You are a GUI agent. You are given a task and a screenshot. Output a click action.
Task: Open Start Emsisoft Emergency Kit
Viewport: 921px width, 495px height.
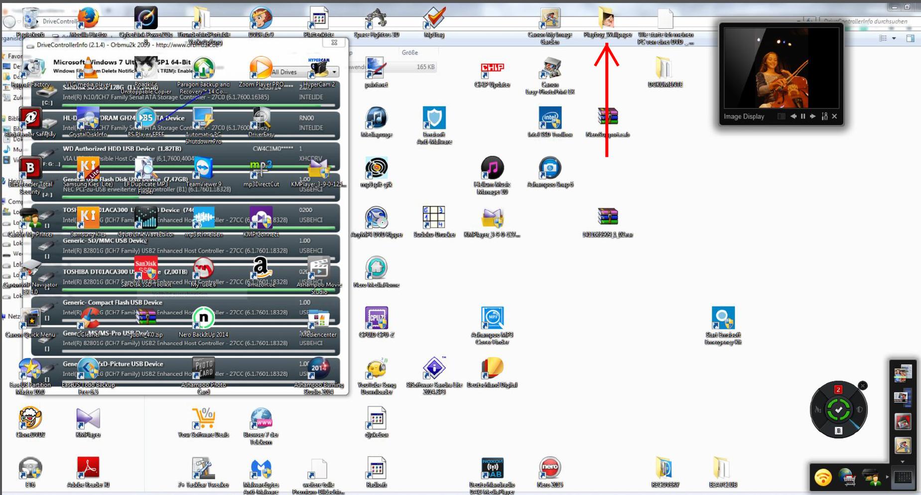(723, 326)
